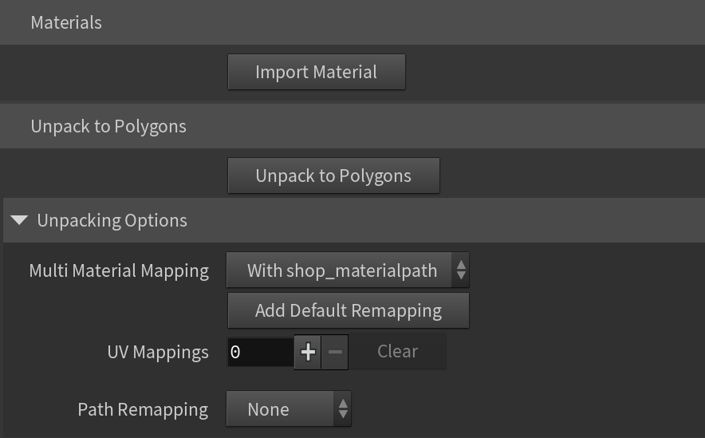Click the Path Remapping parameter label
Image resolution: width=705 pixels, height=438 pixels.
[143, 409]
